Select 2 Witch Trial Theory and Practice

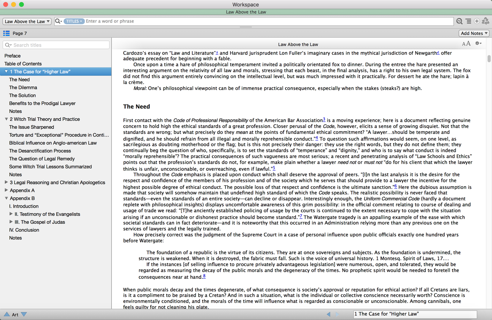45,119
